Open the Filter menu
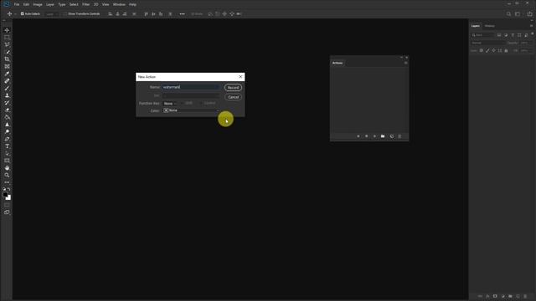Image resolution: width=536 pixels, height=301 pixels. coord(85,4)
